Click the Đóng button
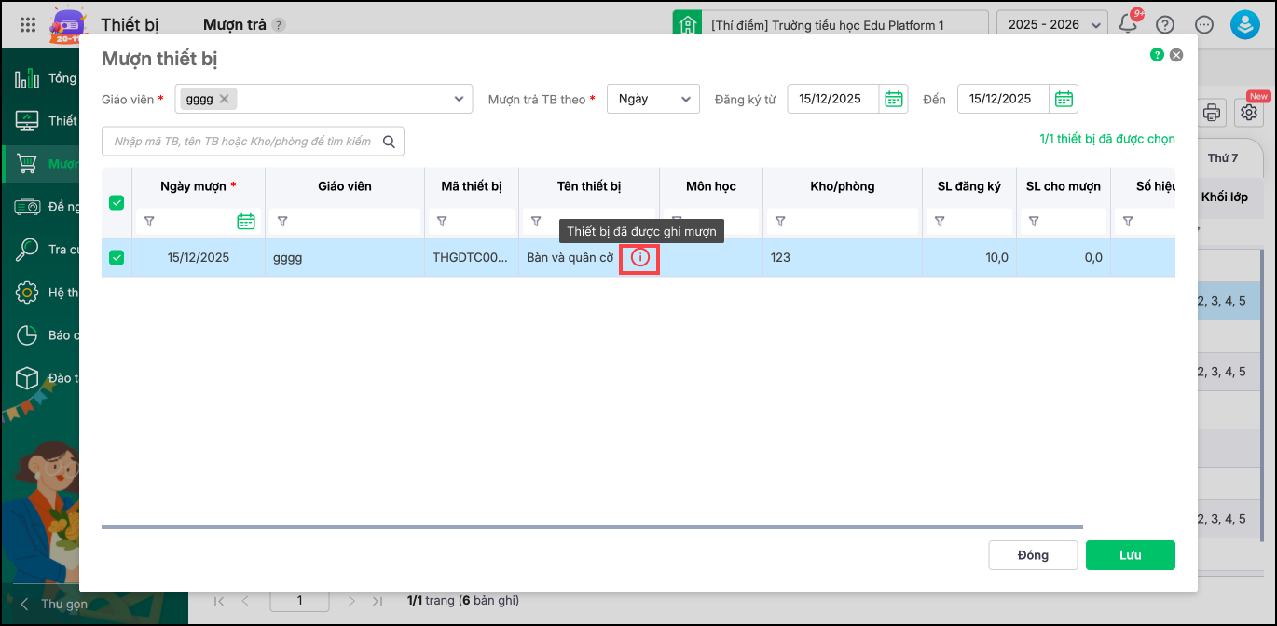 (x=1033, y=555)
